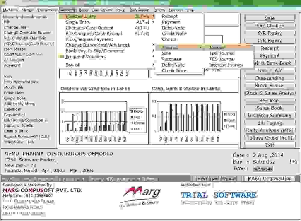The image size is (301, 221).
Task: Click the bracketed plus beside the Day field
Action: coord(293,162)
